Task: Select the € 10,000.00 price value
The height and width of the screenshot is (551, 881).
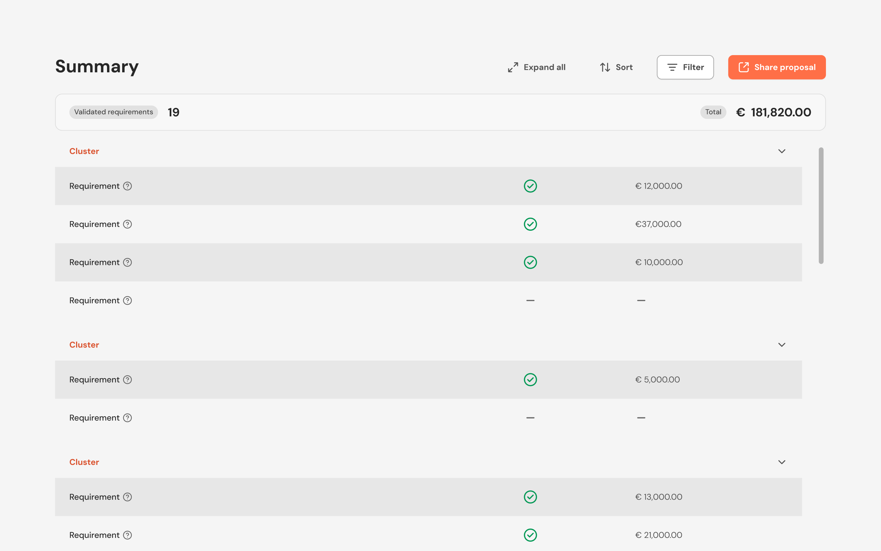Action: click(659, 262)
